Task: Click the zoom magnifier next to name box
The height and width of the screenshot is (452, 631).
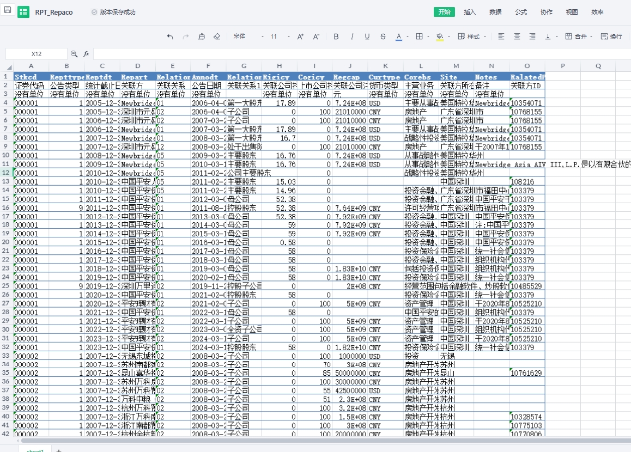Action: (x=74, y=54)
